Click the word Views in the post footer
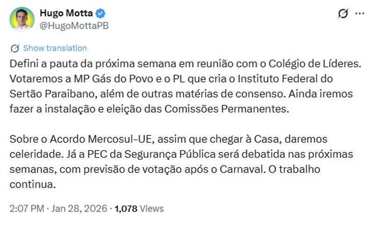Image resolution: width=374 pixels, height=225 pixels. (x=153, y=208)
